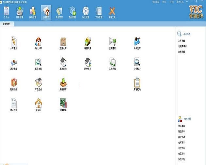206x165 pixels.
Task: Open 确认入库 red-roof house icon
Action: click(x=38, y=43)
